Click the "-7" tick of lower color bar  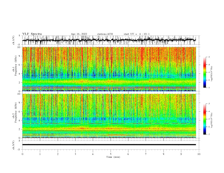pos(208,135)
